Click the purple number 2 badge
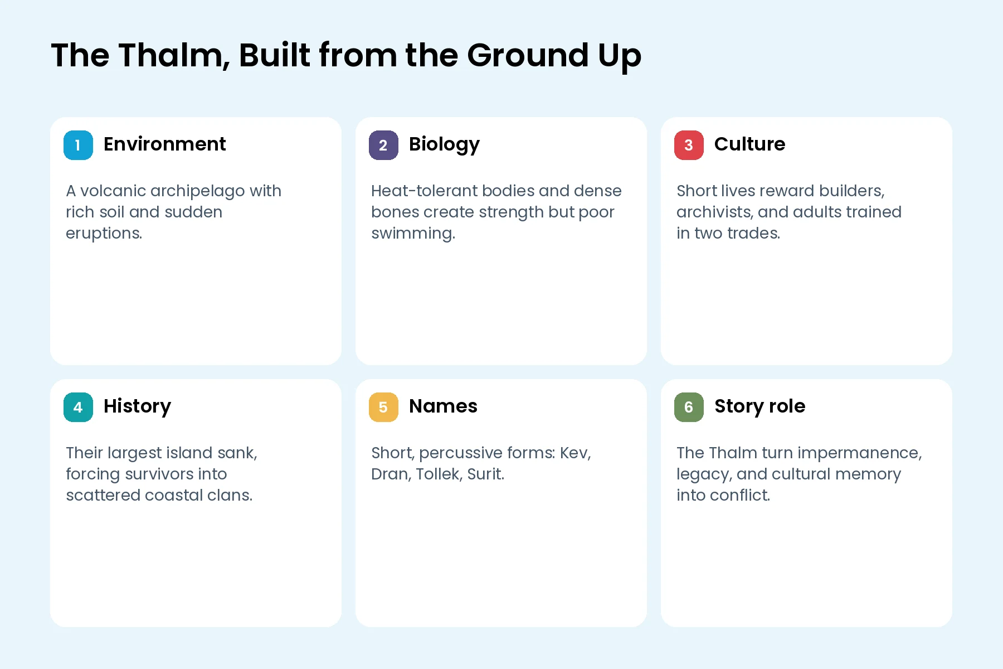The height and width of the screenshot is (669, 1003). (x=383, y=145)
